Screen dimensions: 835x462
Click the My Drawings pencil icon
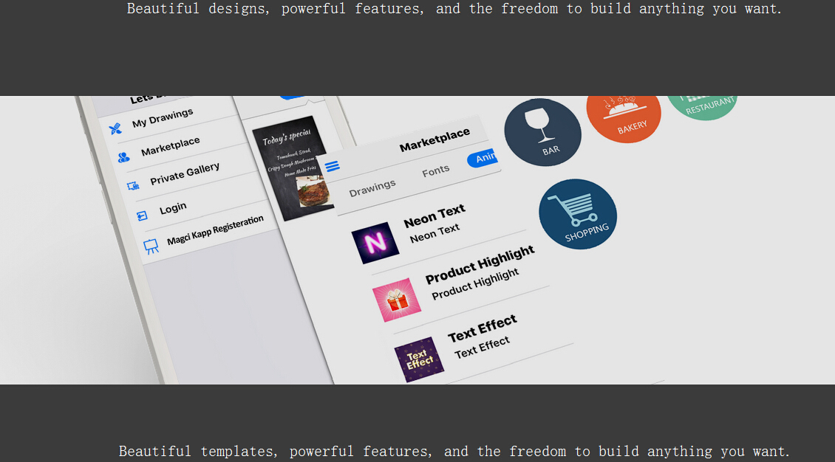115,129
